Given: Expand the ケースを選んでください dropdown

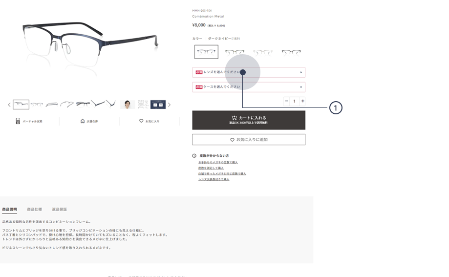Looking at the screenshot, I should (x=249, y=87).
